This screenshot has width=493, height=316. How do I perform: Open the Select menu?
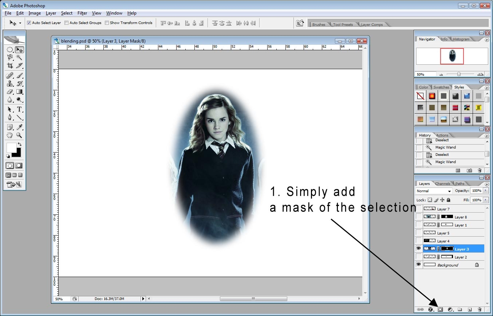[x=67, y=13]
